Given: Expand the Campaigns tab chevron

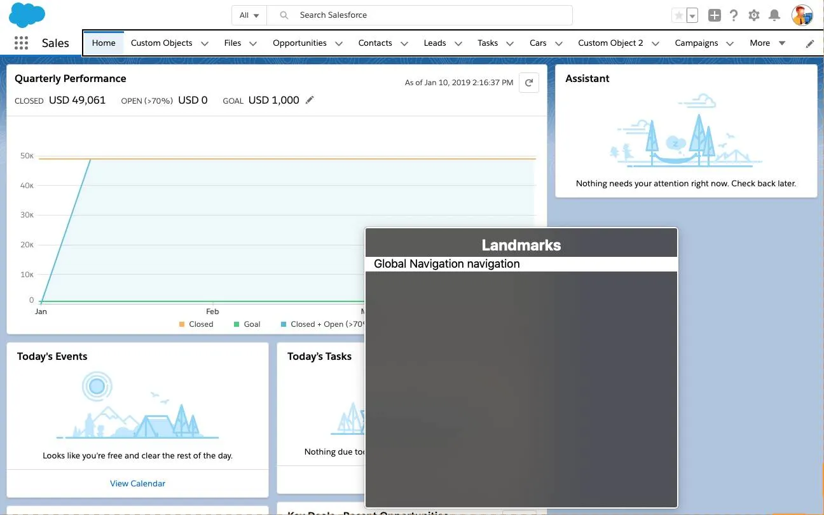Looking at the screenshot, I should pos(730,43).
